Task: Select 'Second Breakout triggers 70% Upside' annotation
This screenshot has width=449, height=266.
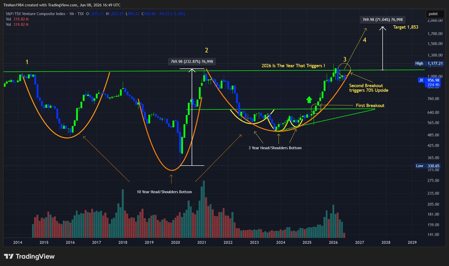Action: pyautogui.click(x=369, y=88)
